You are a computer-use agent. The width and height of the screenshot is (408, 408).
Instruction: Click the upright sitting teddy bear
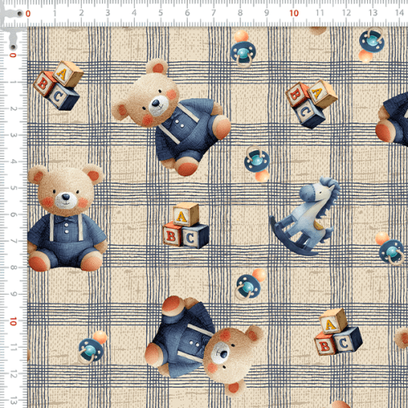(66, 218)
